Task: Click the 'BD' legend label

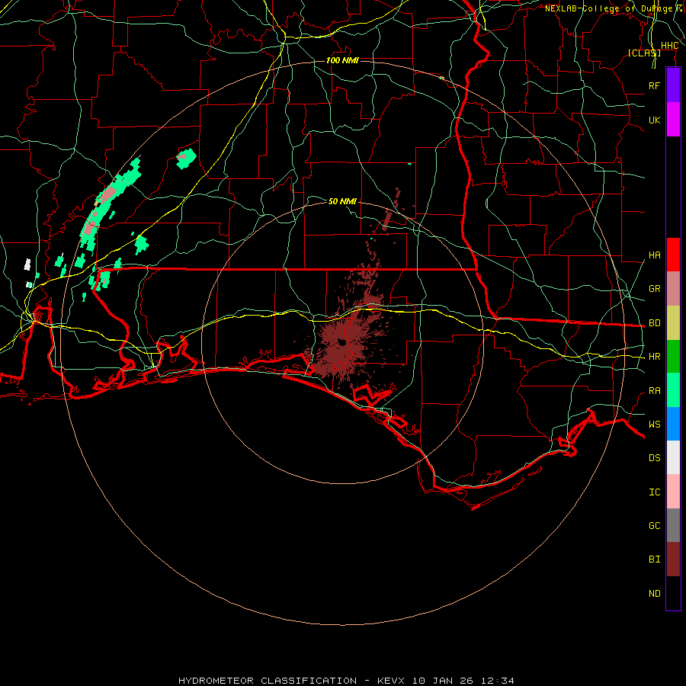Action: (x=654, y=323)
